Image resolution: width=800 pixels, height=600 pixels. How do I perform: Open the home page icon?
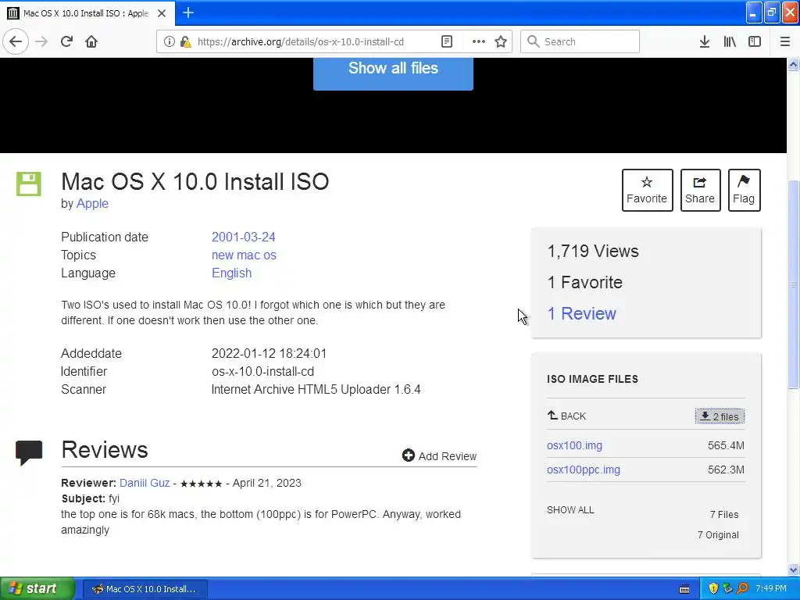91,41
